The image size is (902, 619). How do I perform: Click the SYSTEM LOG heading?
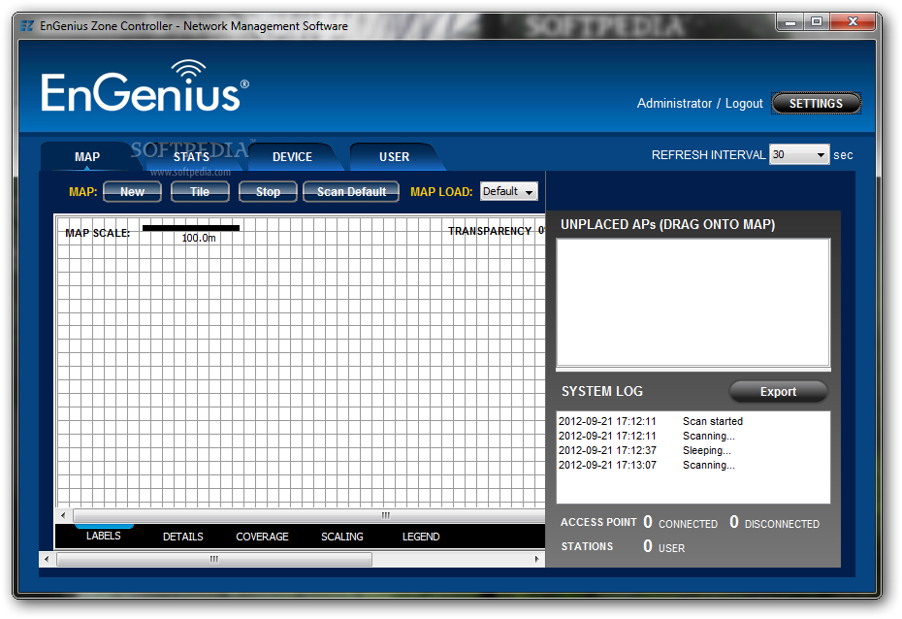click(x=602, y=391)
